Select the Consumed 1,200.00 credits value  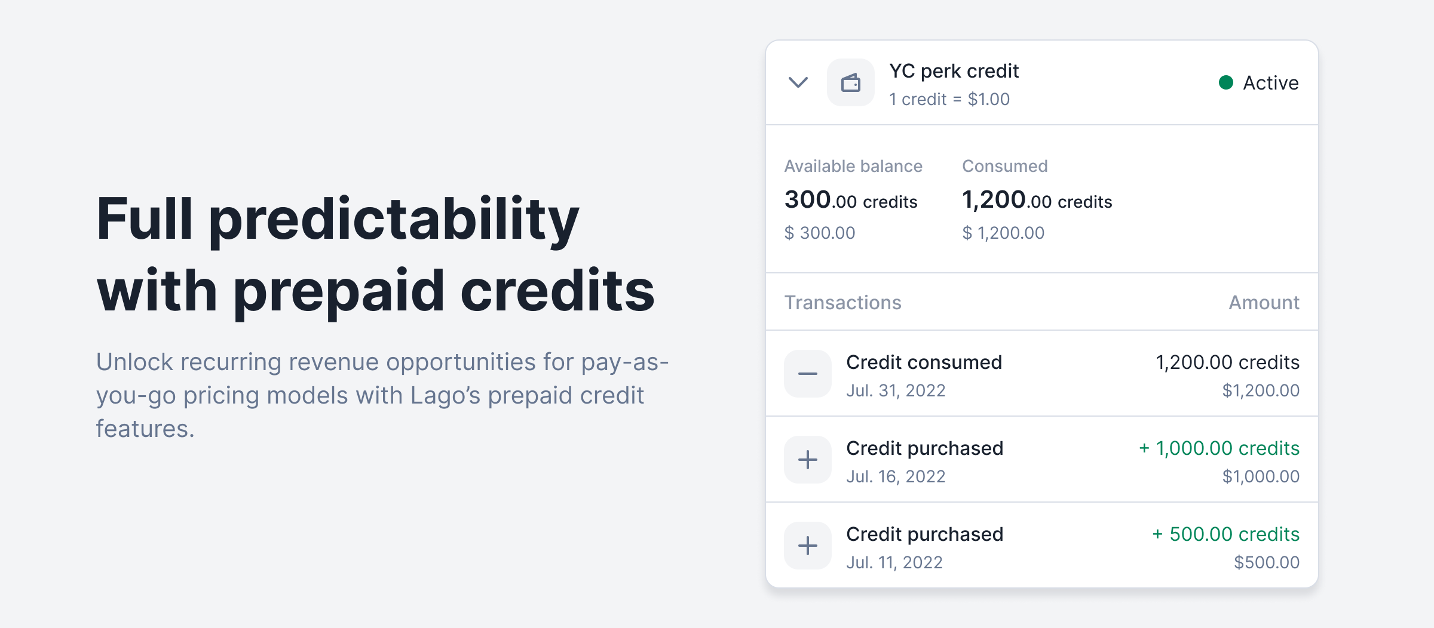click(x=1037, y=200)
